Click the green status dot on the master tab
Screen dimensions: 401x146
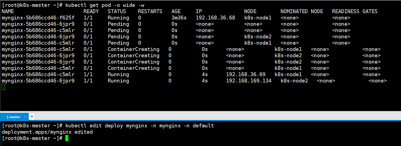click(x=4, y=117)
